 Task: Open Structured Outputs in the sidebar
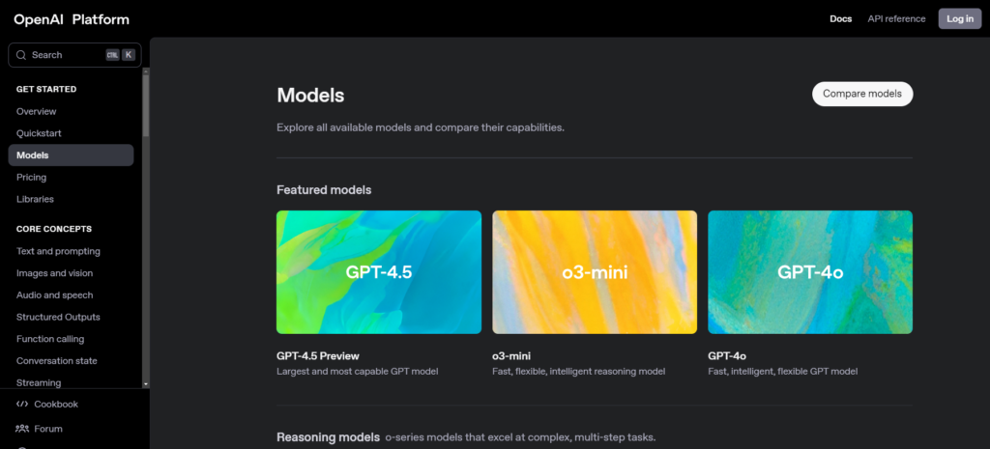click(58, 317)
